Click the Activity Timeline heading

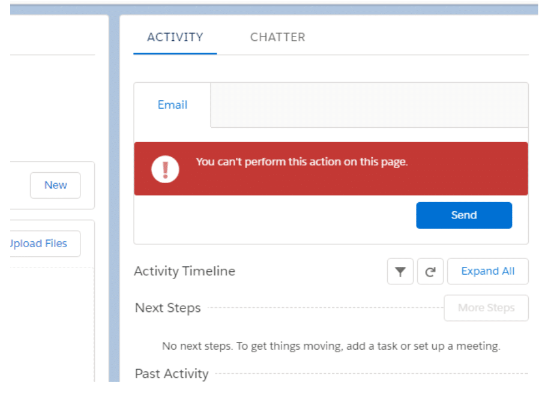(x=184, y=271)
